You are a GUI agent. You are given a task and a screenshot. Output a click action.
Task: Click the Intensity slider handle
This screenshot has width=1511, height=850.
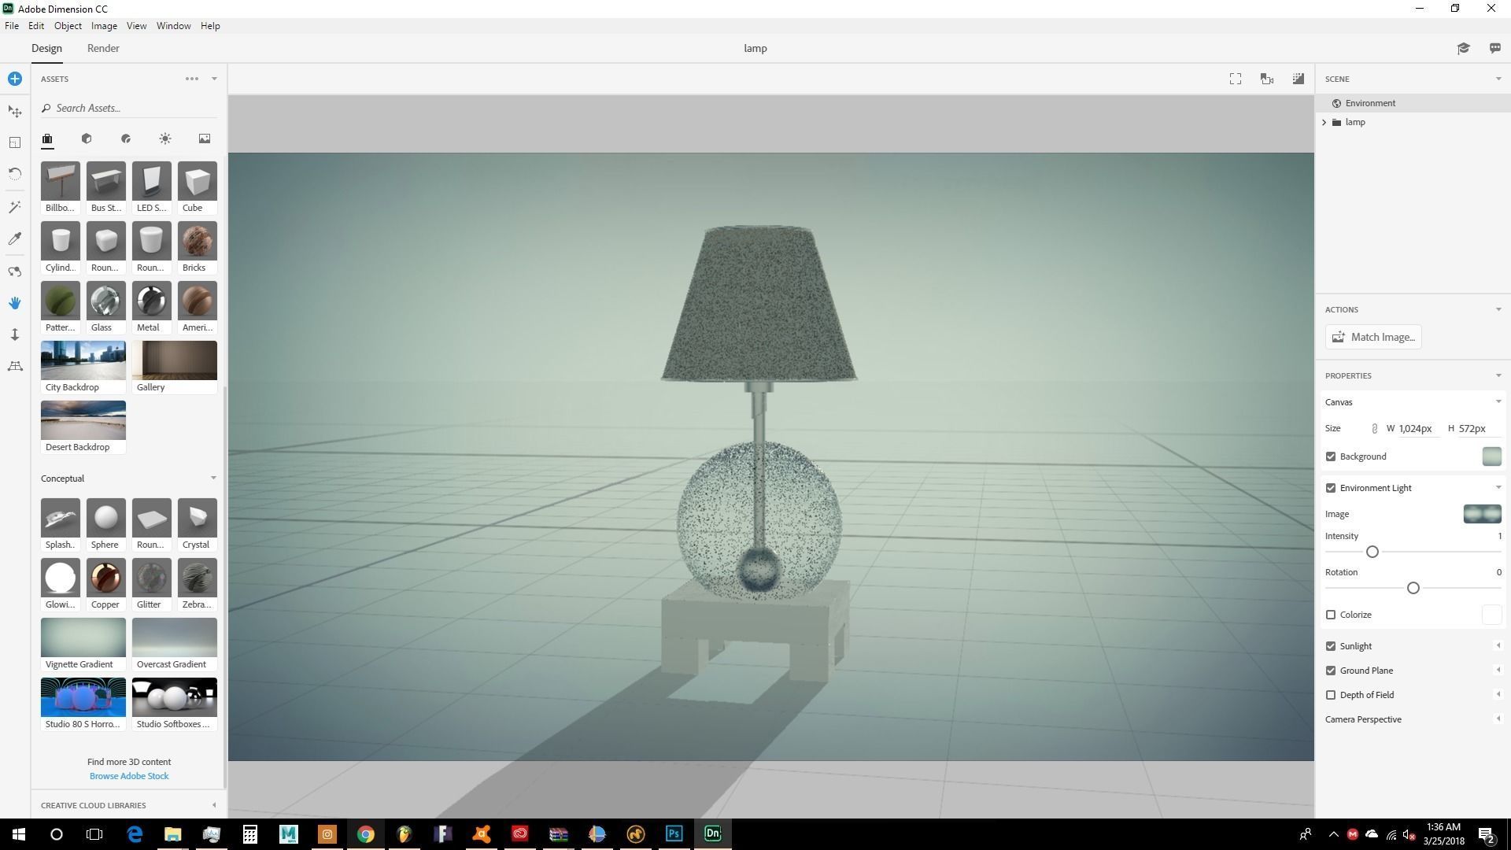click(1372, 552)
